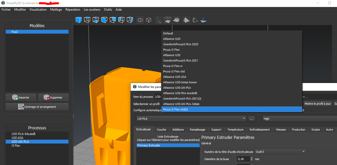The height and width of the screenshot is (165, 337).
Task: Click the Modifier dialog's logo icon
Action: click(x=134, y=87)
